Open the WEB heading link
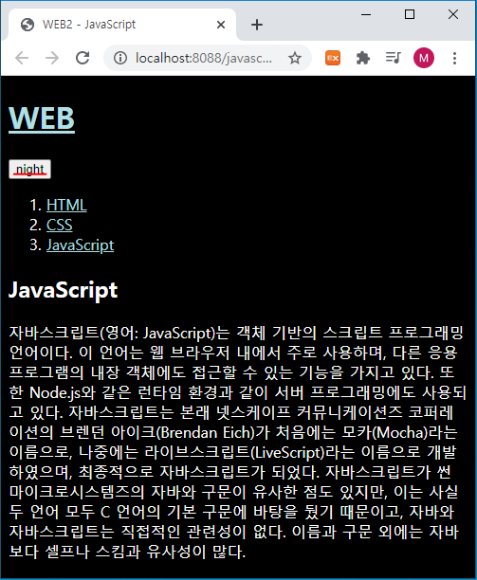 (42, 118)
